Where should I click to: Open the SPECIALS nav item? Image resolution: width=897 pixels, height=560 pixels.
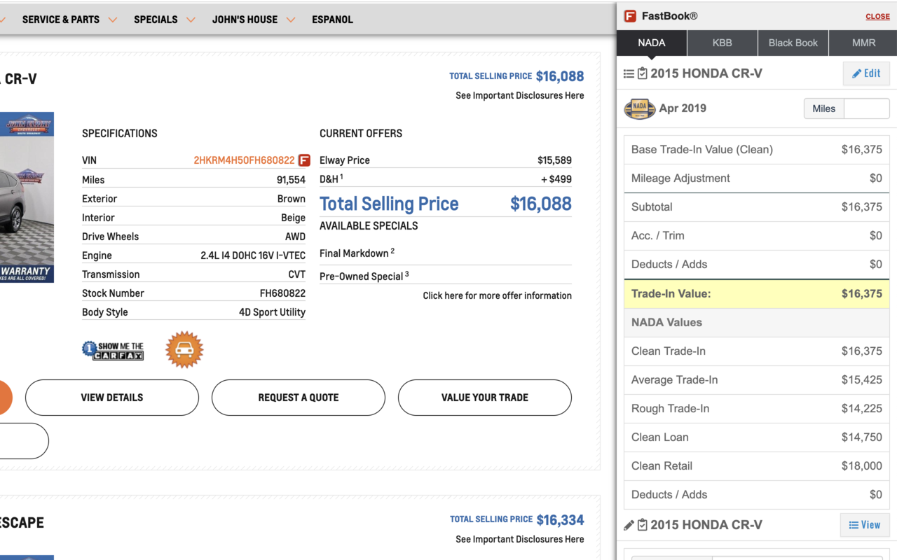(x=156, y=20)
